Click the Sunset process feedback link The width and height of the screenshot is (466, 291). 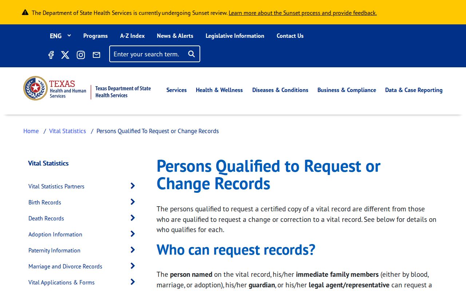[x=303, y=13]
